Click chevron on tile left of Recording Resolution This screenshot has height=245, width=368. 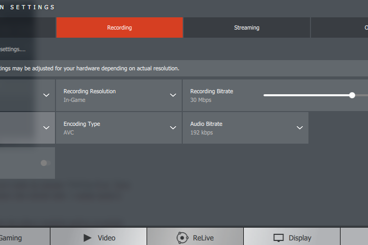coord(46,95)
